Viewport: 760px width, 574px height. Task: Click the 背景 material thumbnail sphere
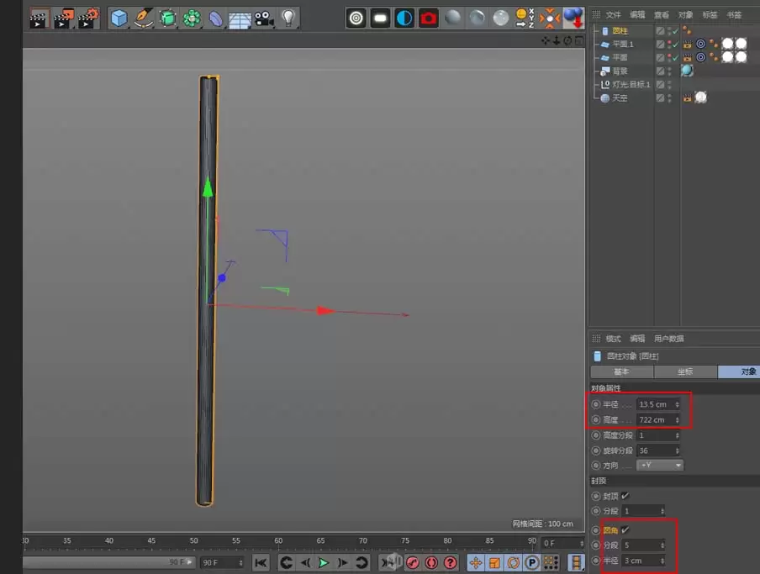687,71
